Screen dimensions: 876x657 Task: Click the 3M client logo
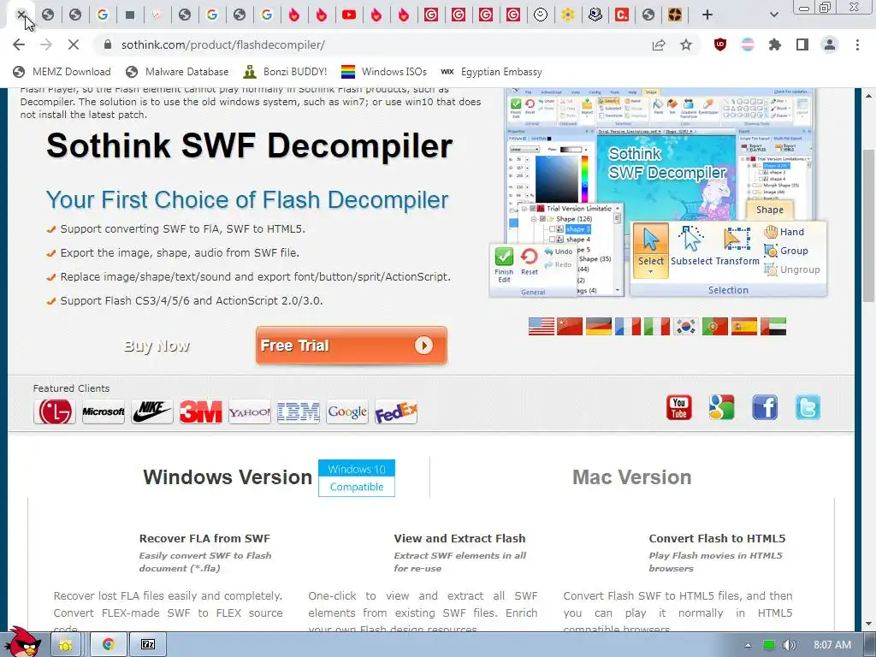(200, 411)
